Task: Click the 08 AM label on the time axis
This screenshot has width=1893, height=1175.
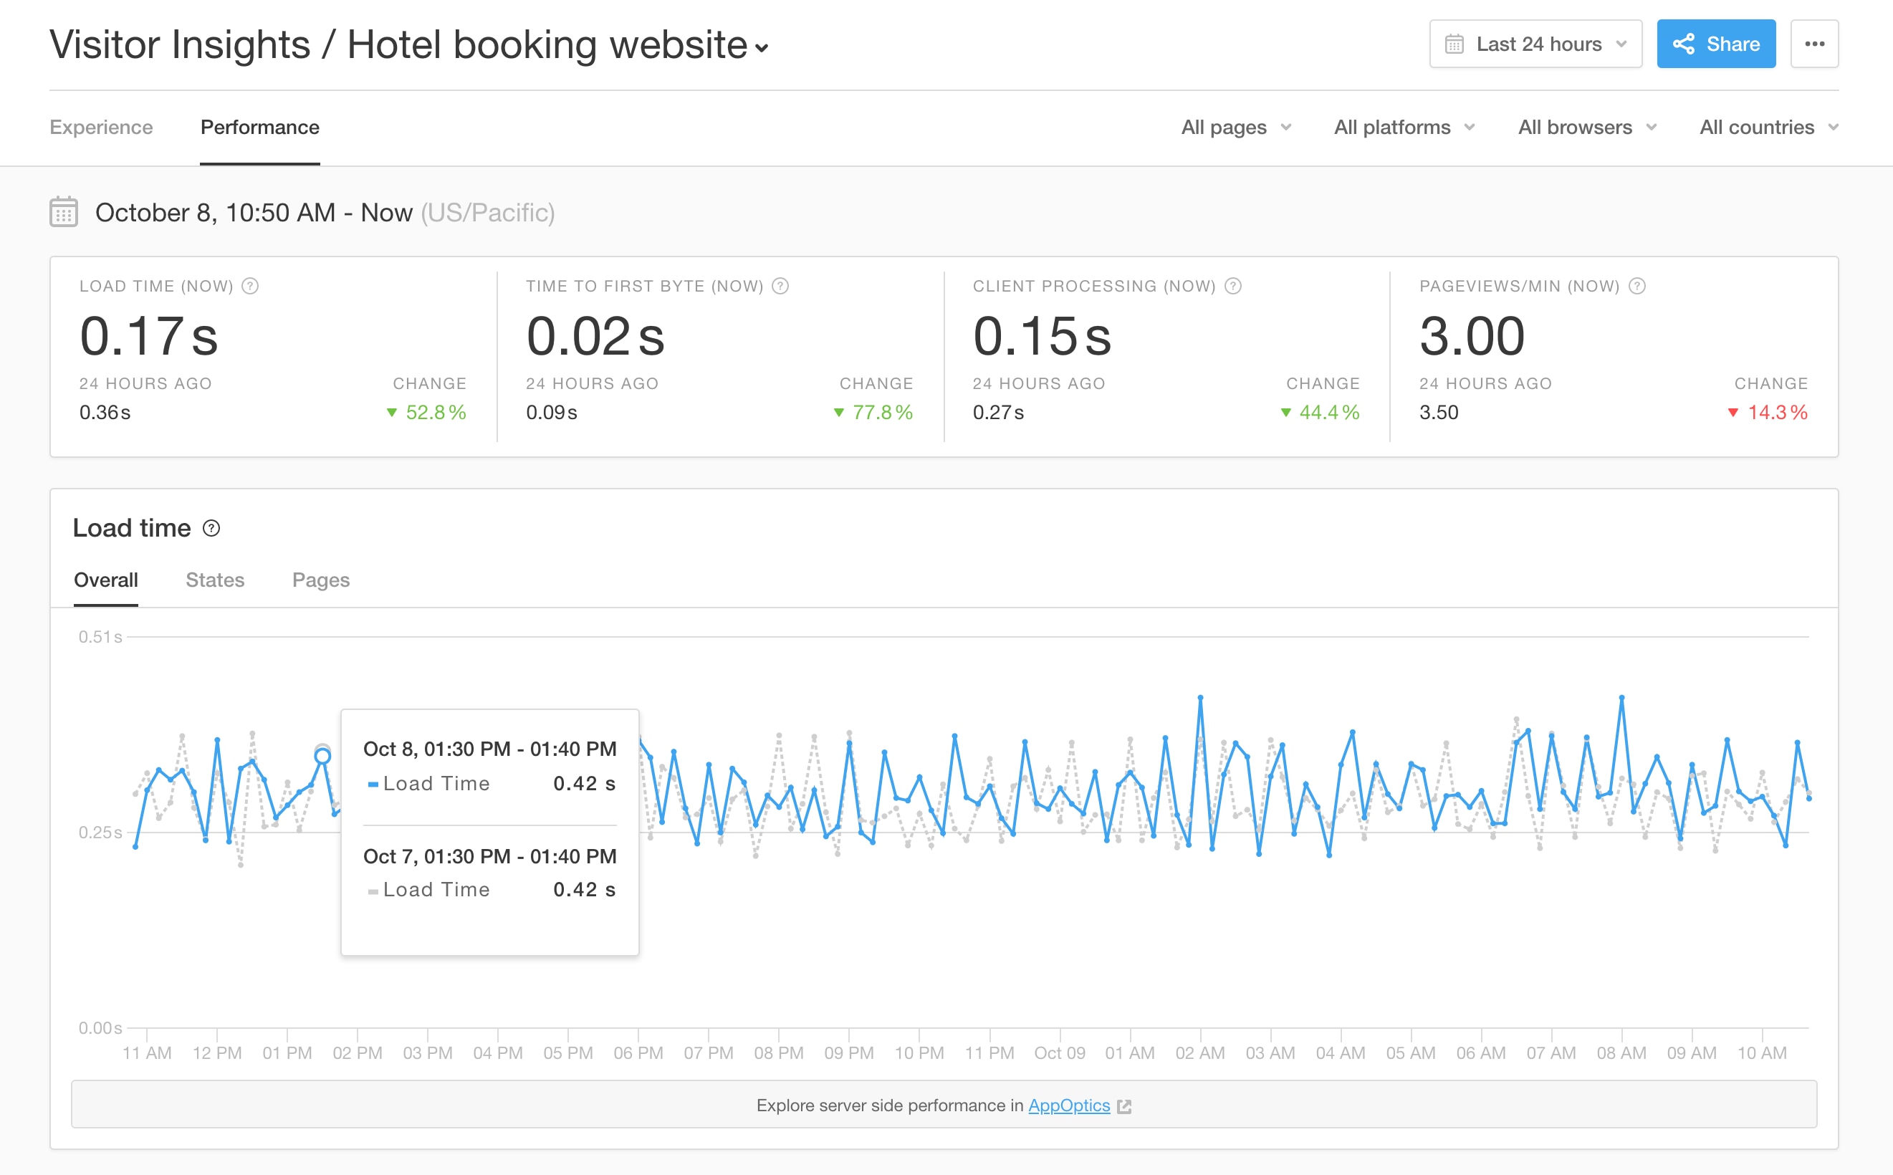Action: 1621,1053
